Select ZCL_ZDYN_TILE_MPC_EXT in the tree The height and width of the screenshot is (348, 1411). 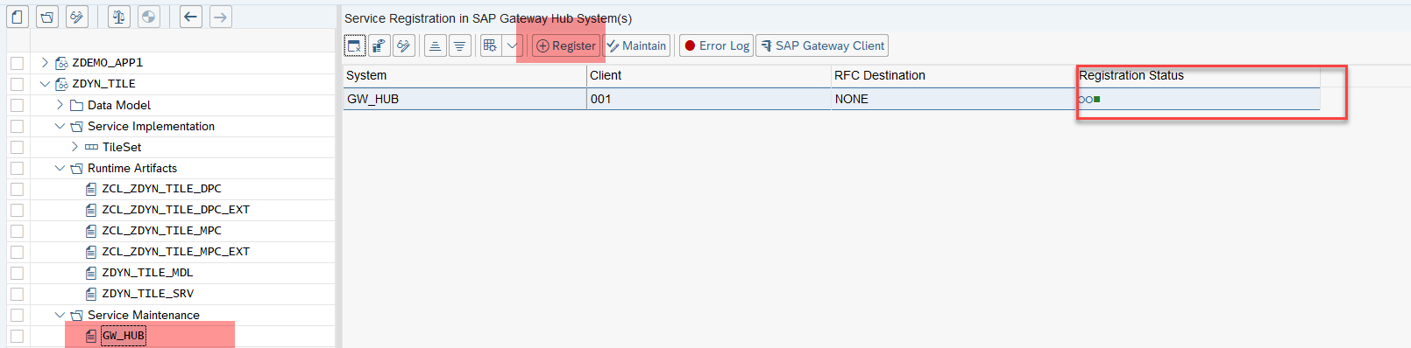[x=175, y=252]
